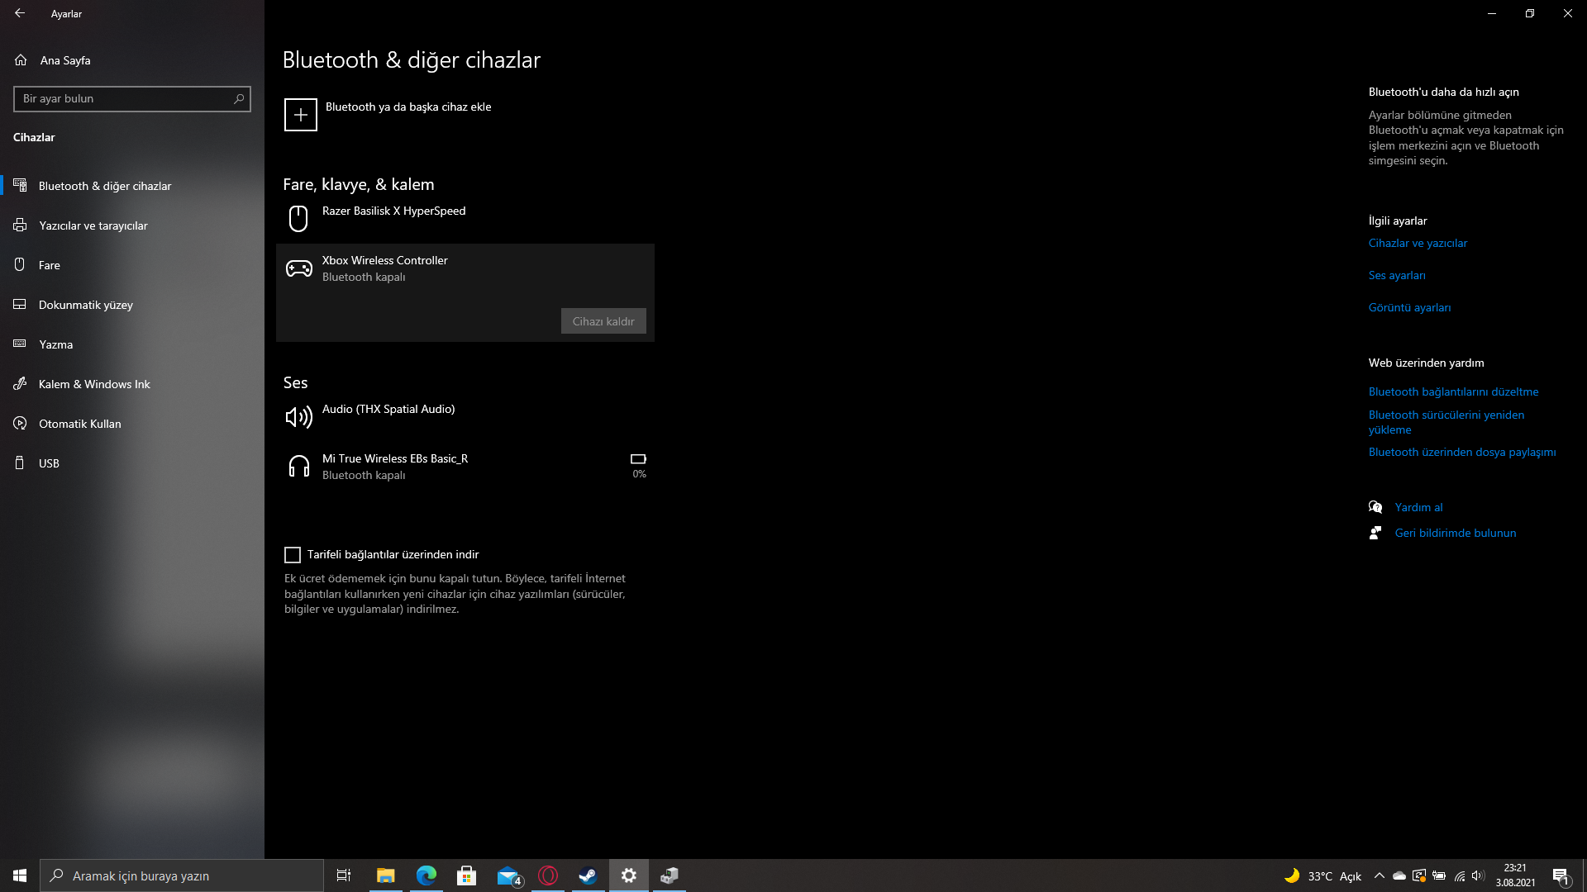Screen dimensions: 1587x892
Task: Open Dokunmatik yüzey settings
Action: tap(132, 305)
